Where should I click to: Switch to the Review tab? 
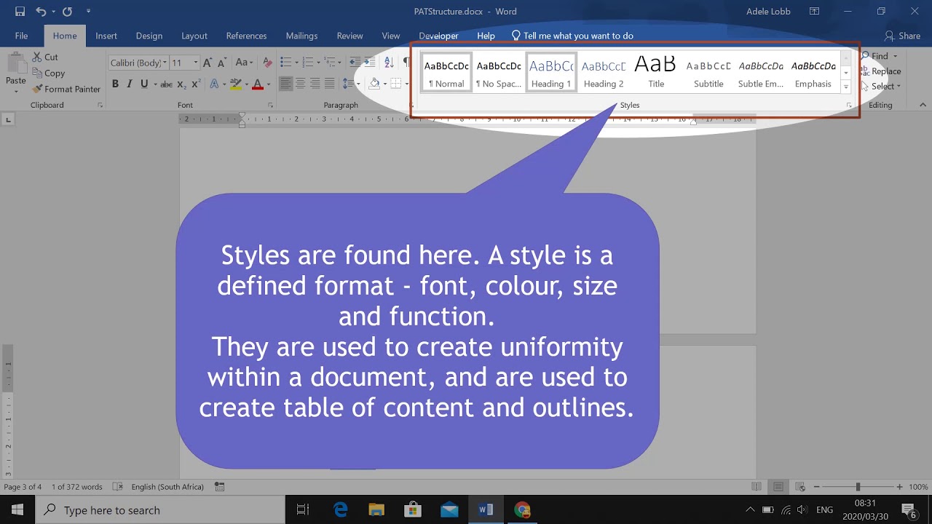coord(349,36)
